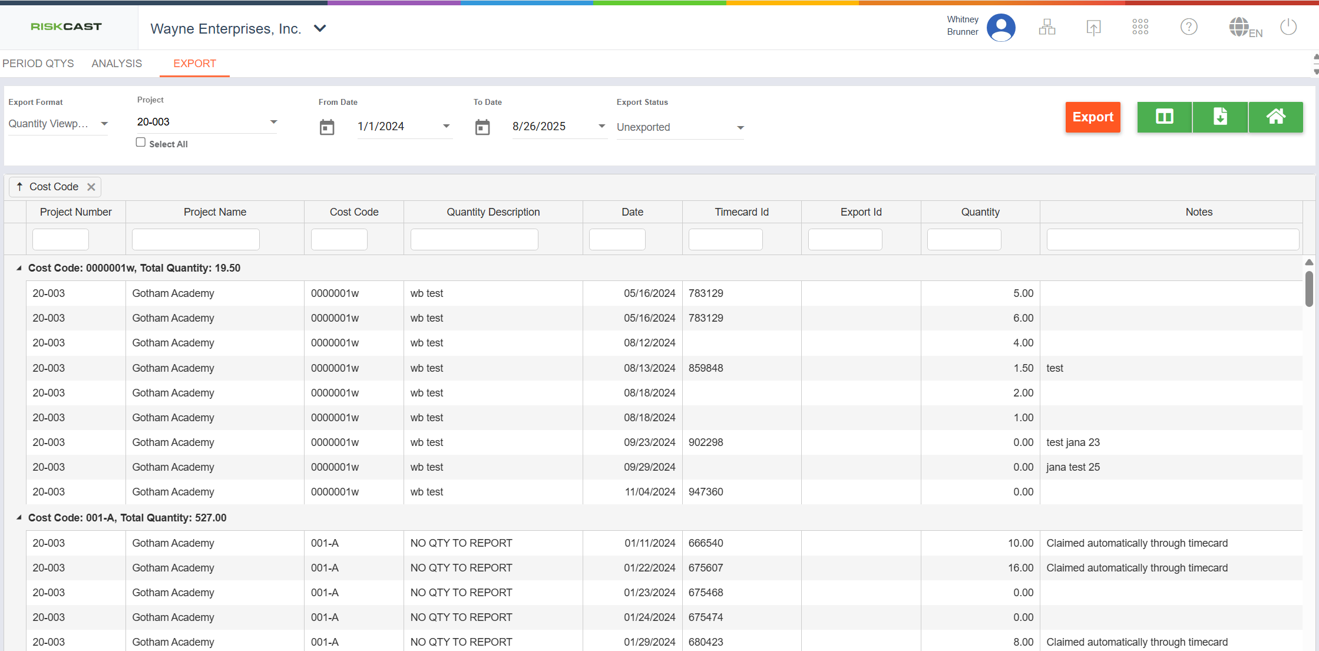This screenshot has width=1319, height=651.
Task: Open the From Date calendar picker
Action: 327,127
